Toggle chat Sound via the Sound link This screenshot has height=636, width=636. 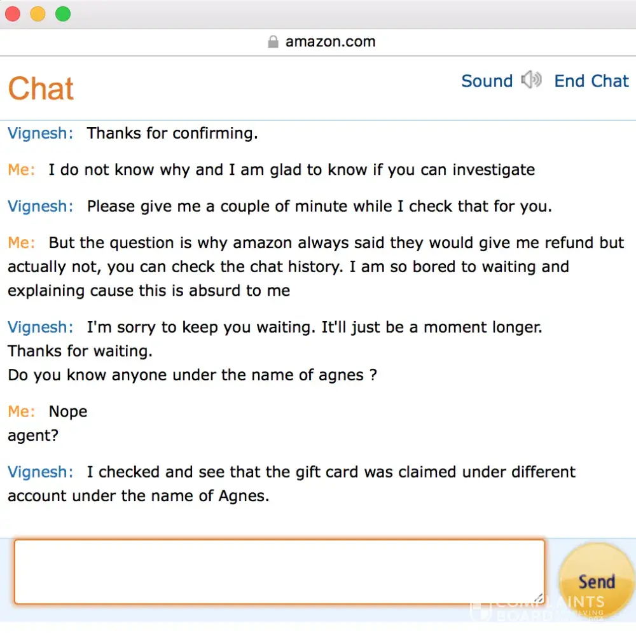coord(487,81)
